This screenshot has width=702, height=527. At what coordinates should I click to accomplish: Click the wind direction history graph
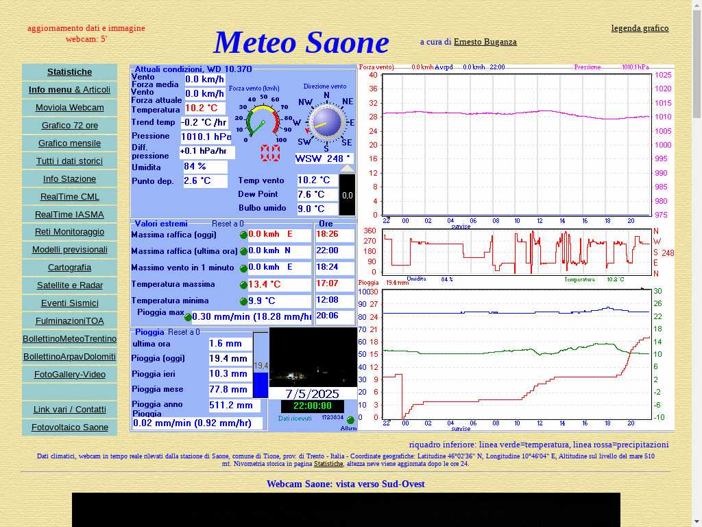(516, 252)
